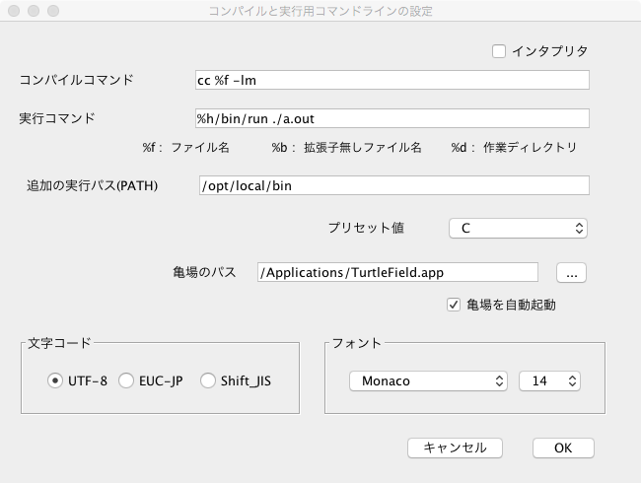Click the %f ファイル名 hint text
641x483 pixels.
click(186, 148)
